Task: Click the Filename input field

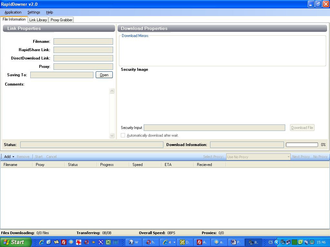Action: pyautogui.click(x=83, y=41)
